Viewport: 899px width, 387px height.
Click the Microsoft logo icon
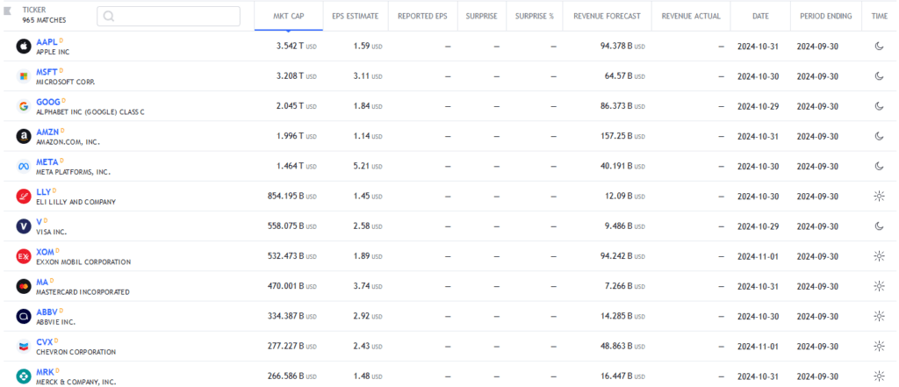(x=24, y=76)
